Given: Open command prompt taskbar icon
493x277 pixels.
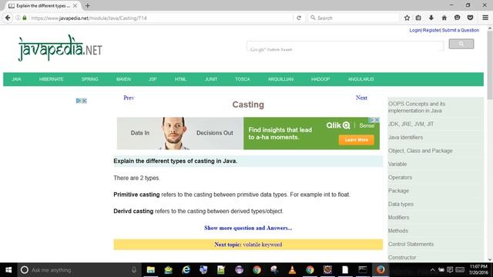Looking at the screenshot, I should tap(363, 270).
